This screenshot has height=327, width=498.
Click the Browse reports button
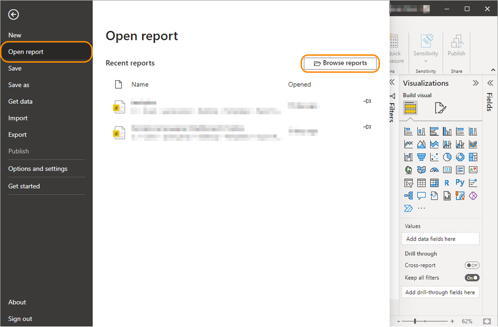point(340,63)
